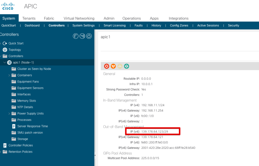
Task: Open Equipment Sensors tree item
Action: click(30, 88)
